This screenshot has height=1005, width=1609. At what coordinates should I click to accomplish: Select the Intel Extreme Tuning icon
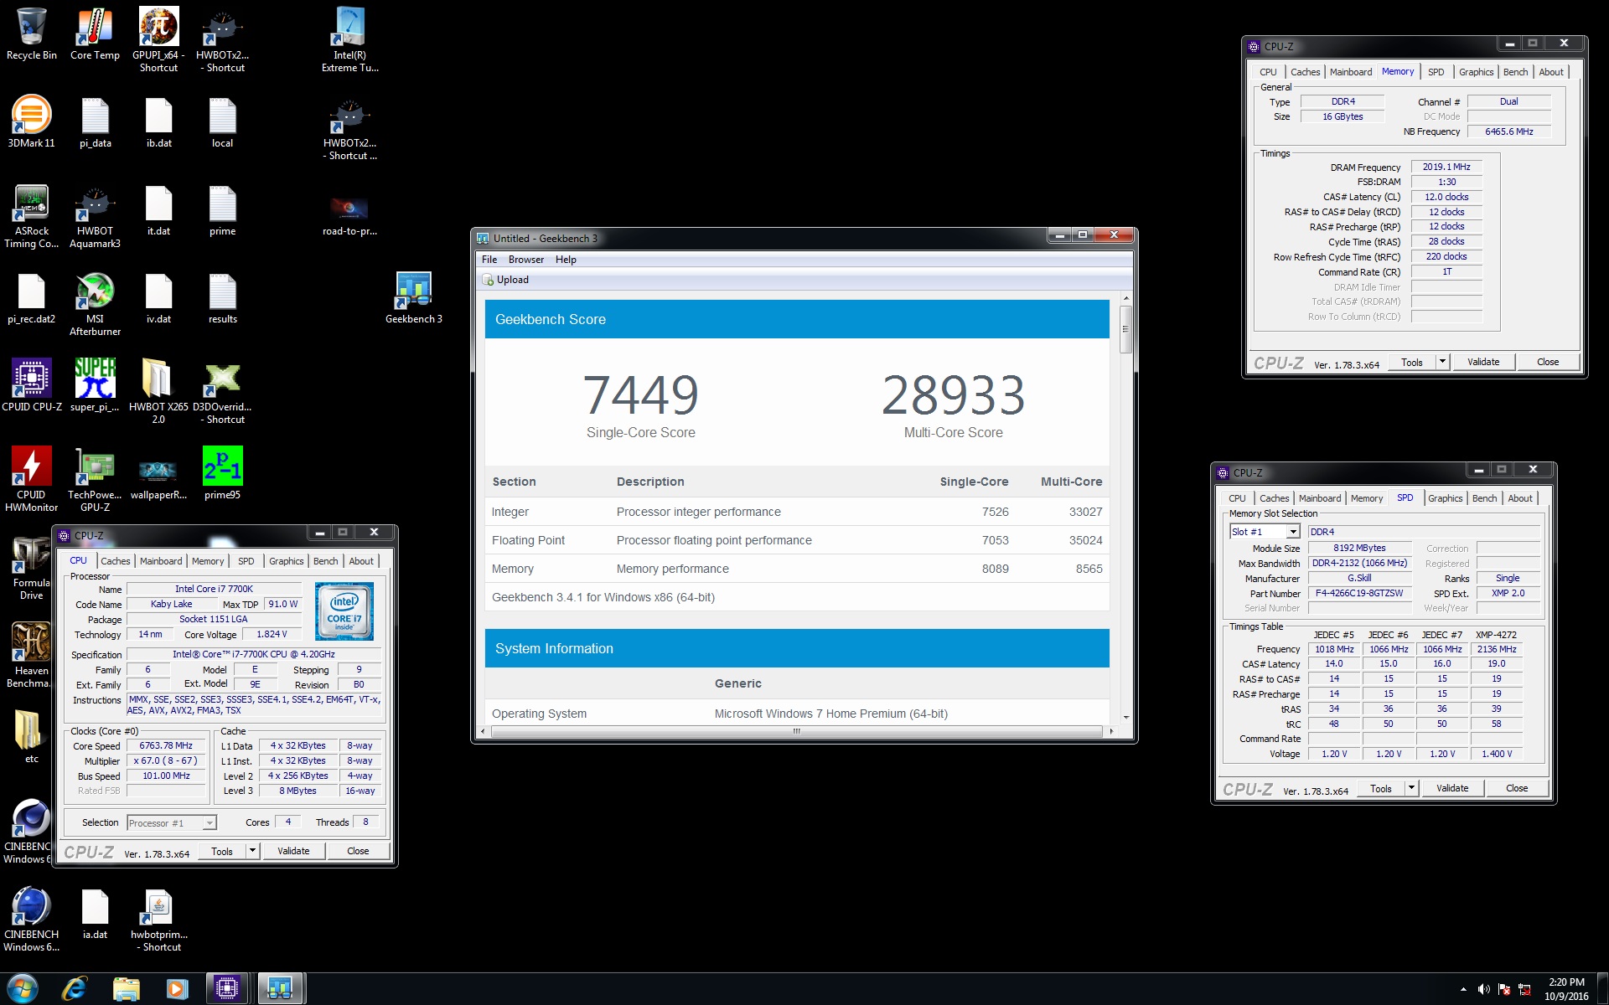tap(349, 39)
